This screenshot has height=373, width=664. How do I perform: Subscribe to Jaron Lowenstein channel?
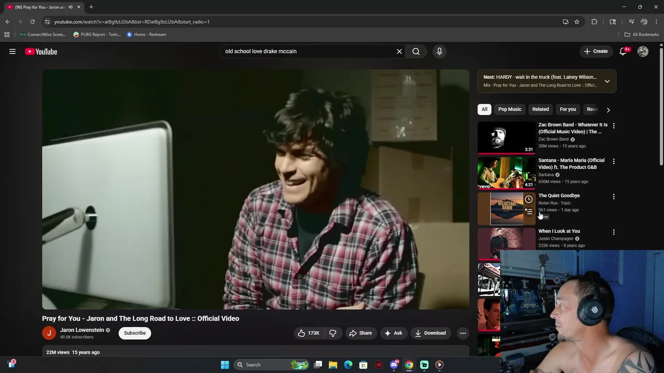point(135,333)
